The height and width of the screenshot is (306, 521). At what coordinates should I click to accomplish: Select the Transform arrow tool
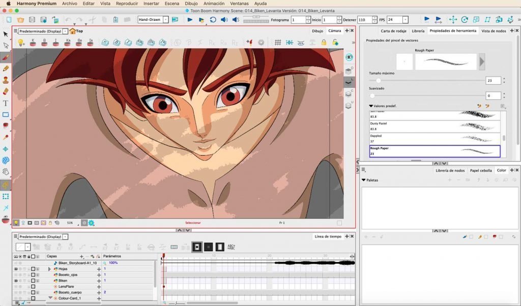tap(6, 34)
